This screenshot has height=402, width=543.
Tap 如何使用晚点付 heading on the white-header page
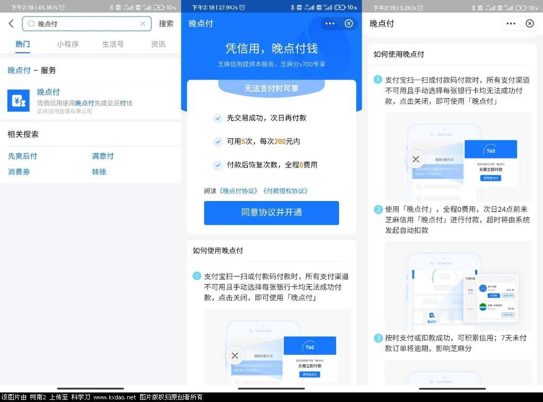399,55
